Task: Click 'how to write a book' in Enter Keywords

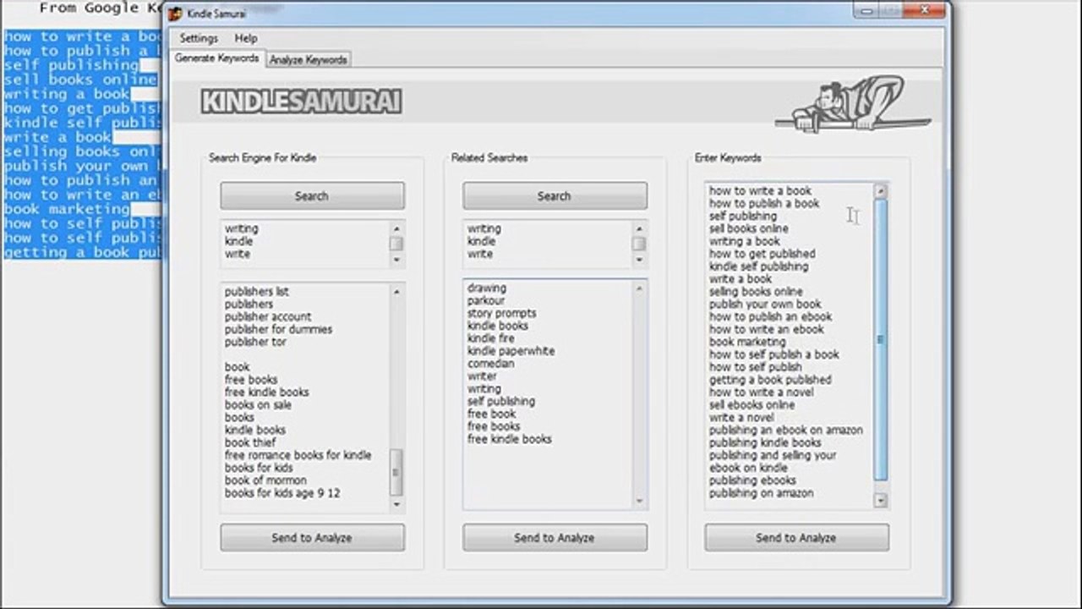Action: (760, 191)
